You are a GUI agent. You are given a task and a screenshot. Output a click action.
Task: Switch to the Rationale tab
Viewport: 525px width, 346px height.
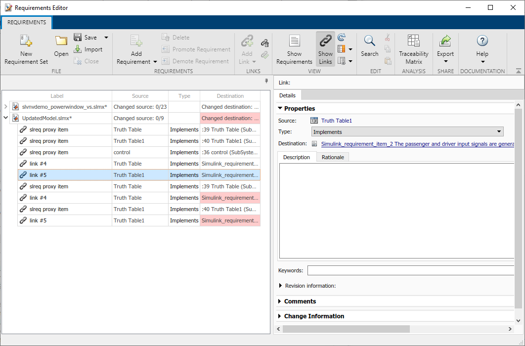(x=333, y=157)
